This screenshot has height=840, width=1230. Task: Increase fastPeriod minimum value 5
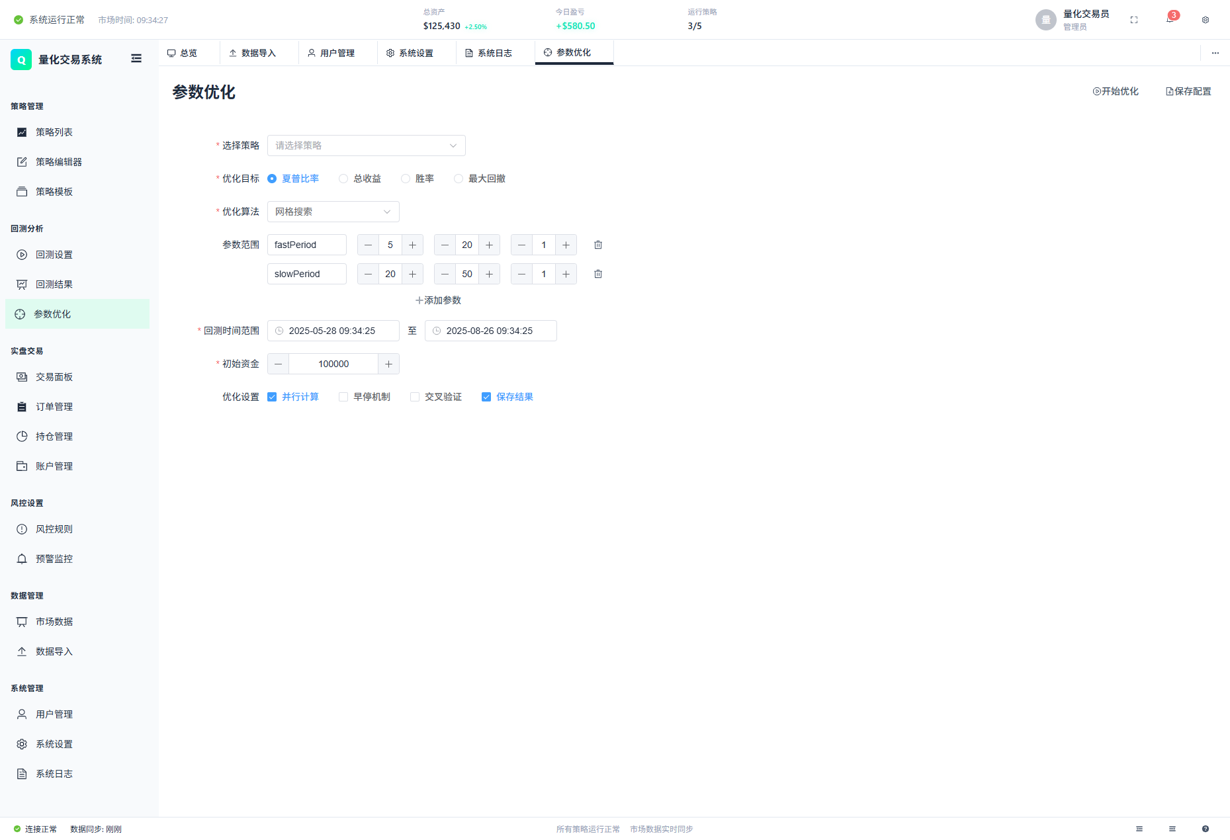(412, 245)
